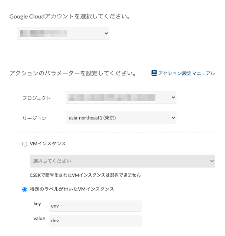Open the Google Cloud account dropdown
The height and width of the screenshot is (236, 225).
point(63,34)
